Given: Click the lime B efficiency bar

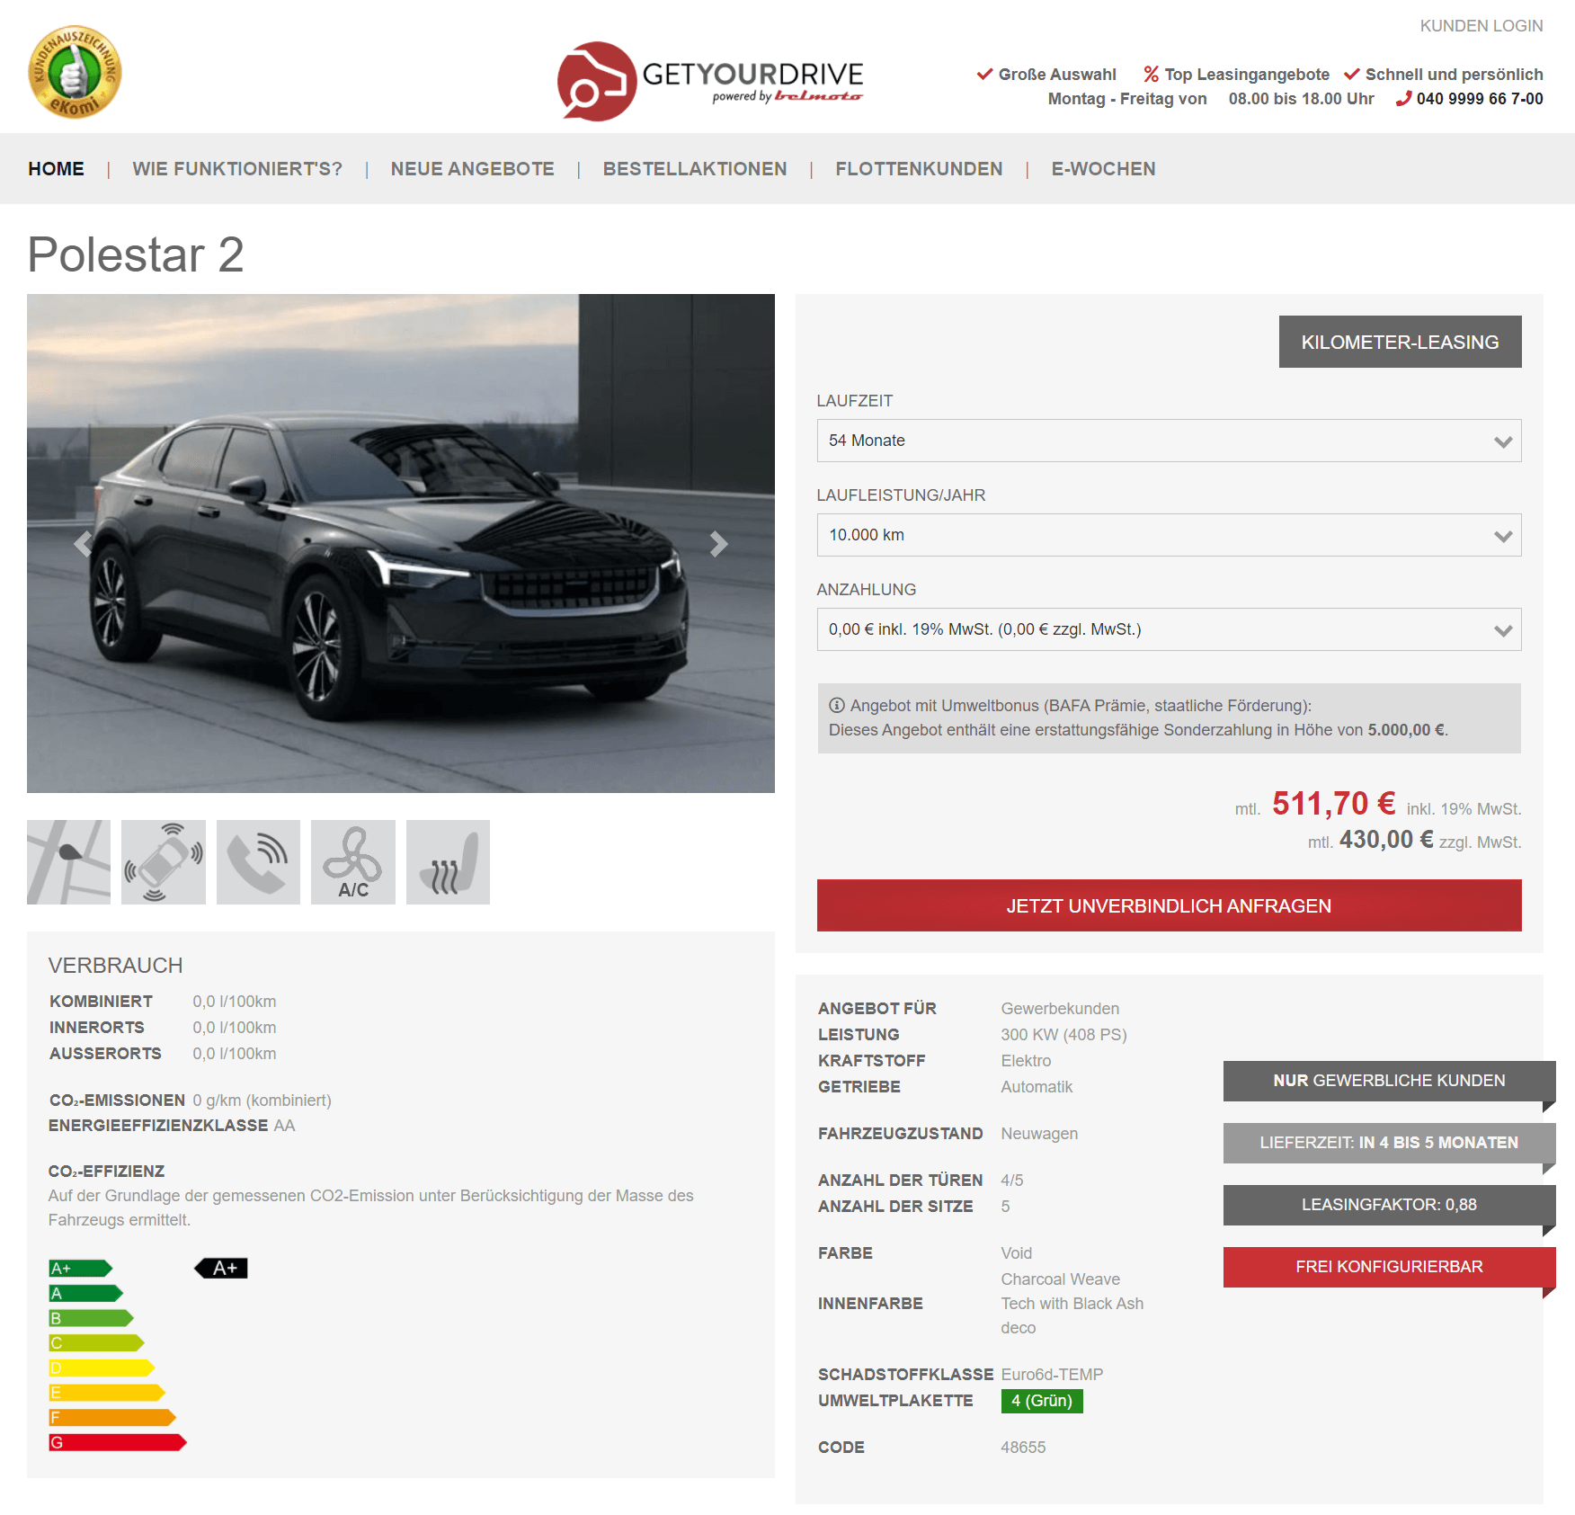Looking at the screenshot, I should coord(91,1319).
